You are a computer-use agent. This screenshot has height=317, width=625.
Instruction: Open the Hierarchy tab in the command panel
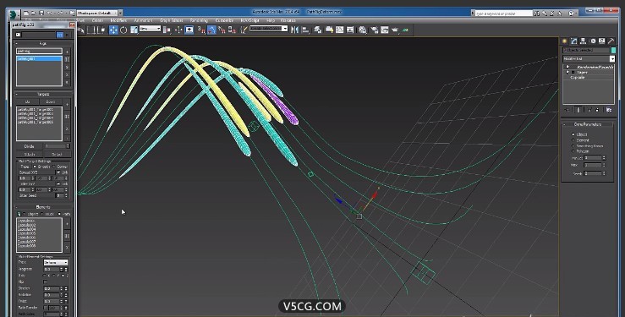584,41
